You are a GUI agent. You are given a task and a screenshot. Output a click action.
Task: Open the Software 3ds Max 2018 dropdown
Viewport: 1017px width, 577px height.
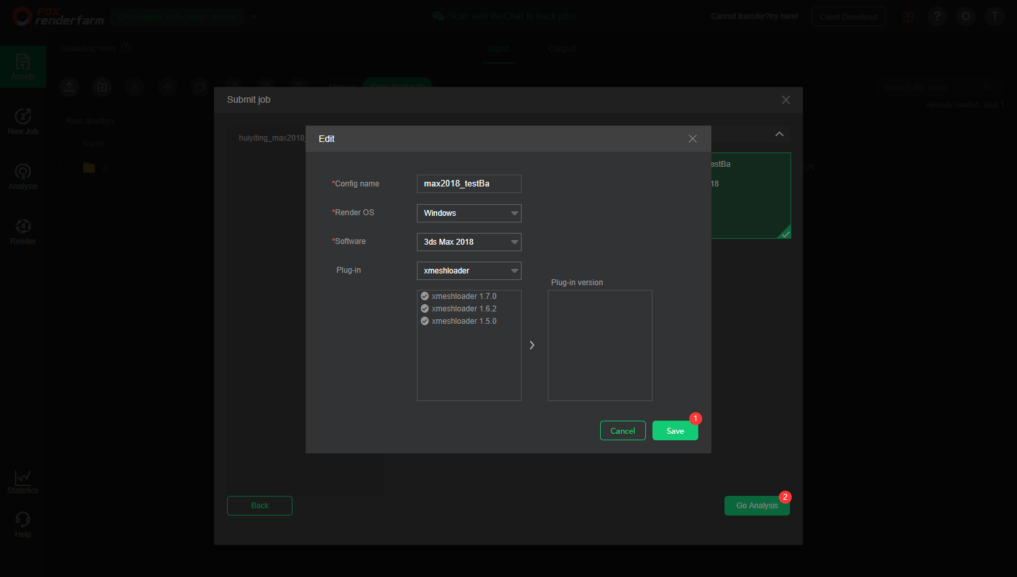(469, 242)
